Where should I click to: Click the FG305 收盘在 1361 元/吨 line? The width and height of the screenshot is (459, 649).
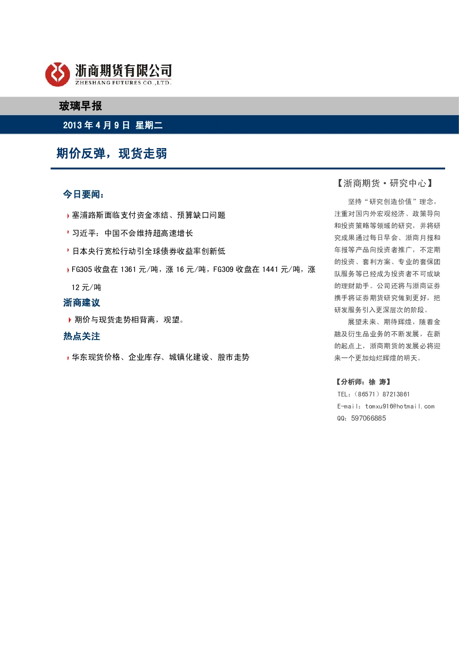pos(193,269)
